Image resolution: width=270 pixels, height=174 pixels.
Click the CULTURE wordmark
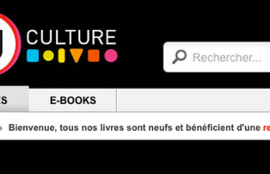pos(71,37)
